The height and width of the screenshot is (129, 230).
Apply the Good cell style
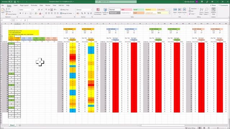point(139,10)
